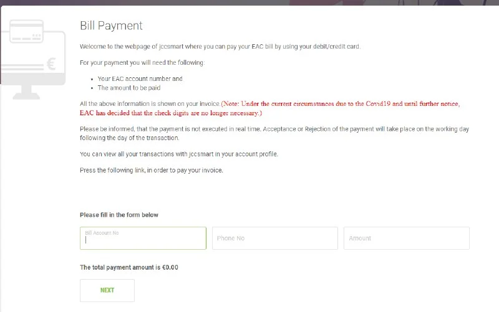Click the Bill Account No input field
This screenshot has height=312, width=499.
pyautogui.click(x=143, y=241)
